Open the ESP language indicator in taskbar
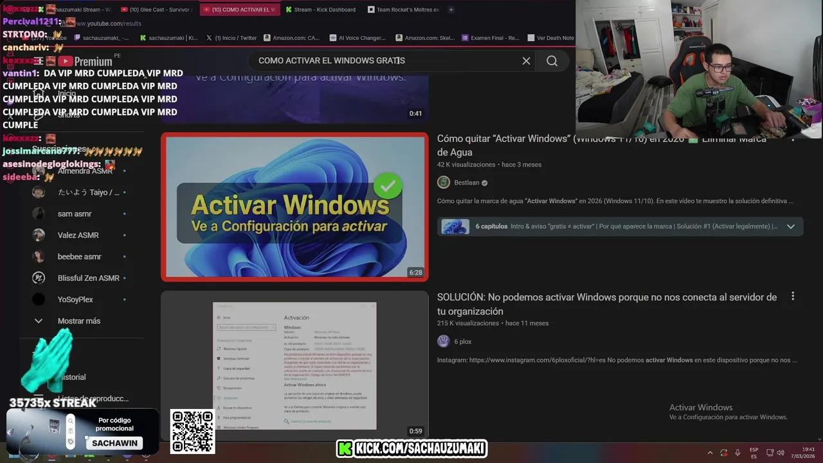The image size is (823, 463). pos(754,453)
